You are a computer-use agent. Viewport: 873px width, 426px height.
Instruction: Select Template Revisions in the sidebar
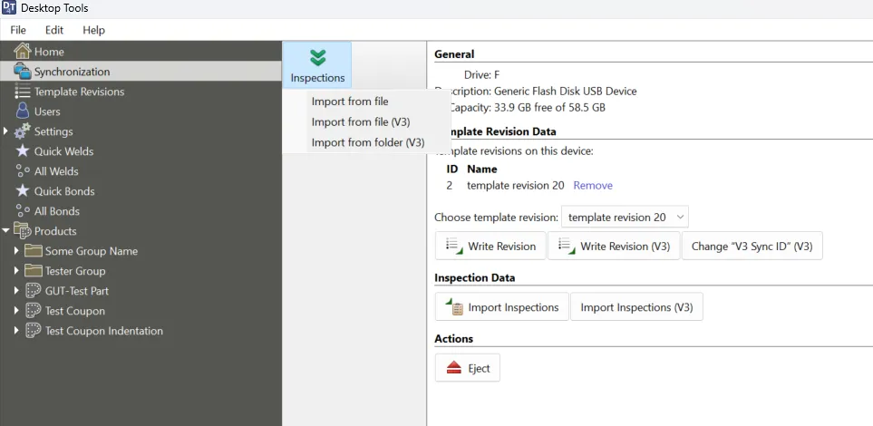(x=141, y=92)
